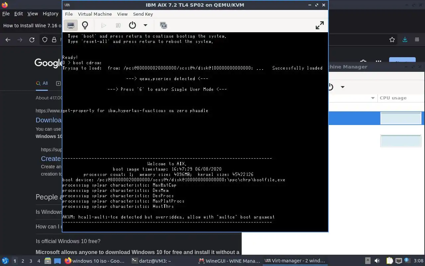The image size is (425, 266).
Task: Click show desktop icon in taskbar
Action: point(57,261)
